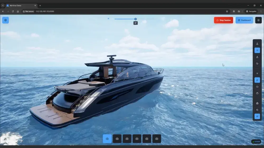Screen dimensions: 264x148
Task: Click the Stop Session button
Action: [x=223, y=20]
